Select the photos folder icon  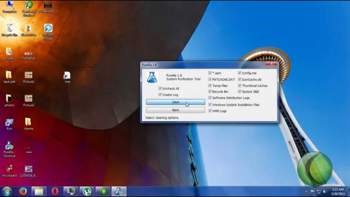click(x=9, y=100)
